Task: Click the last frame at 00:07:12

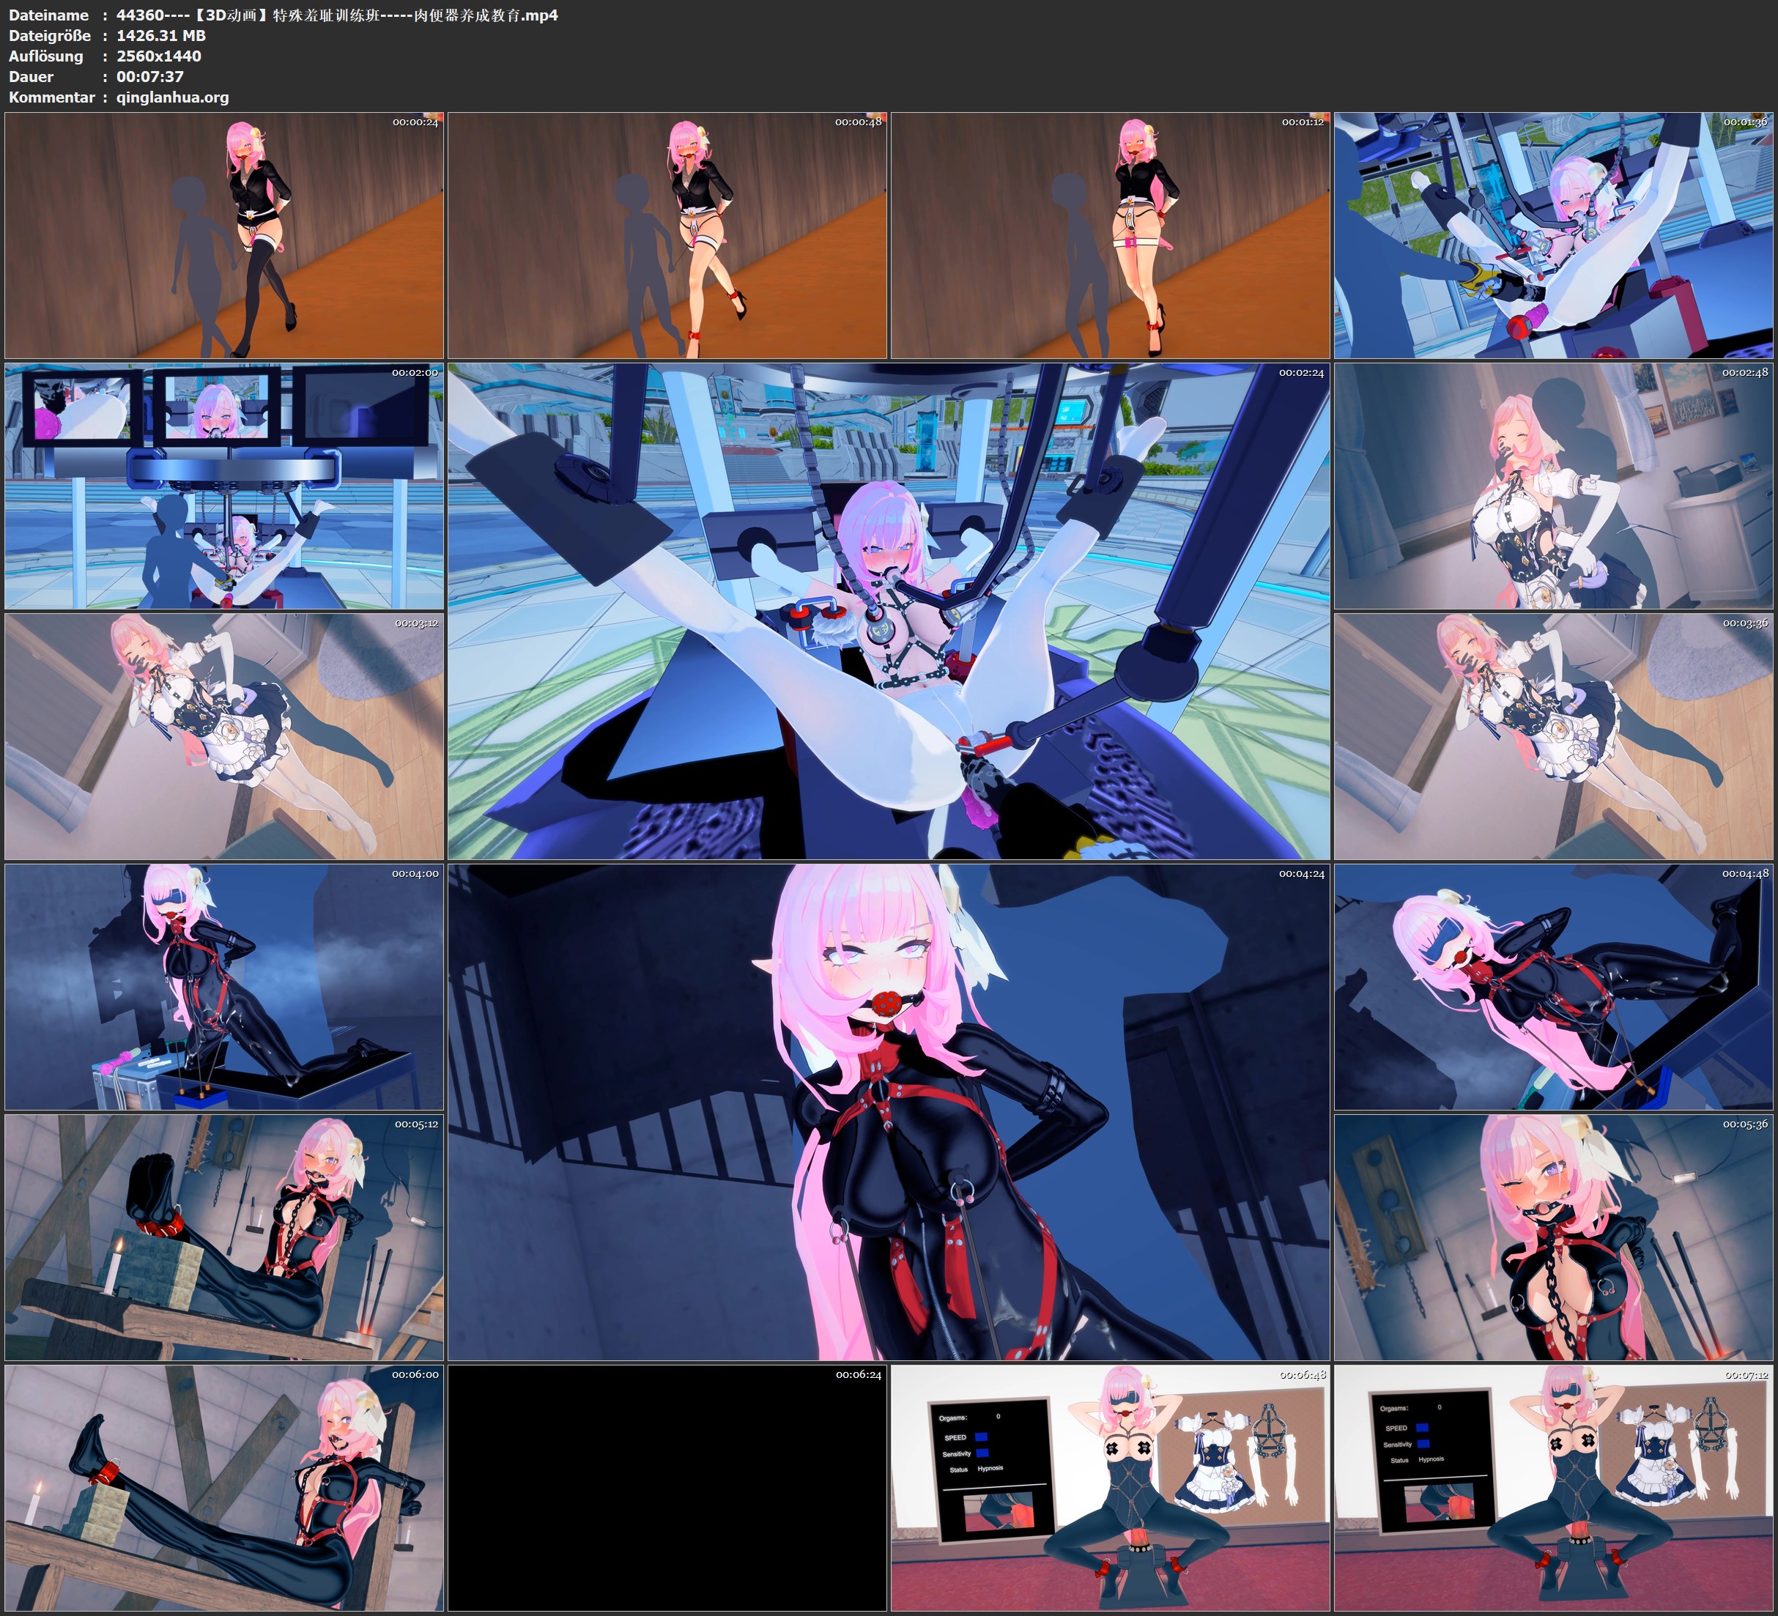Action: [x=1553, y=1488]
